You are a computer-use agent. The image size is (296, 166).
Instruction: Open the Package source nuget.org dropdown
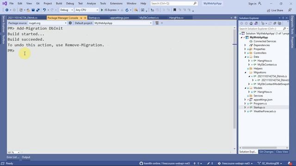pos(47,23)
